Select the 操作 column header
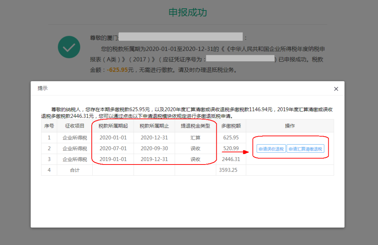 tap(290, 126)
